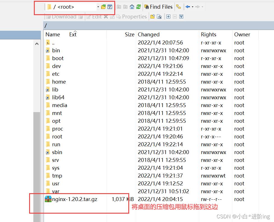Click the directory tree toggle icon
The image size is (274, 222).
click(x=178, y=7)
